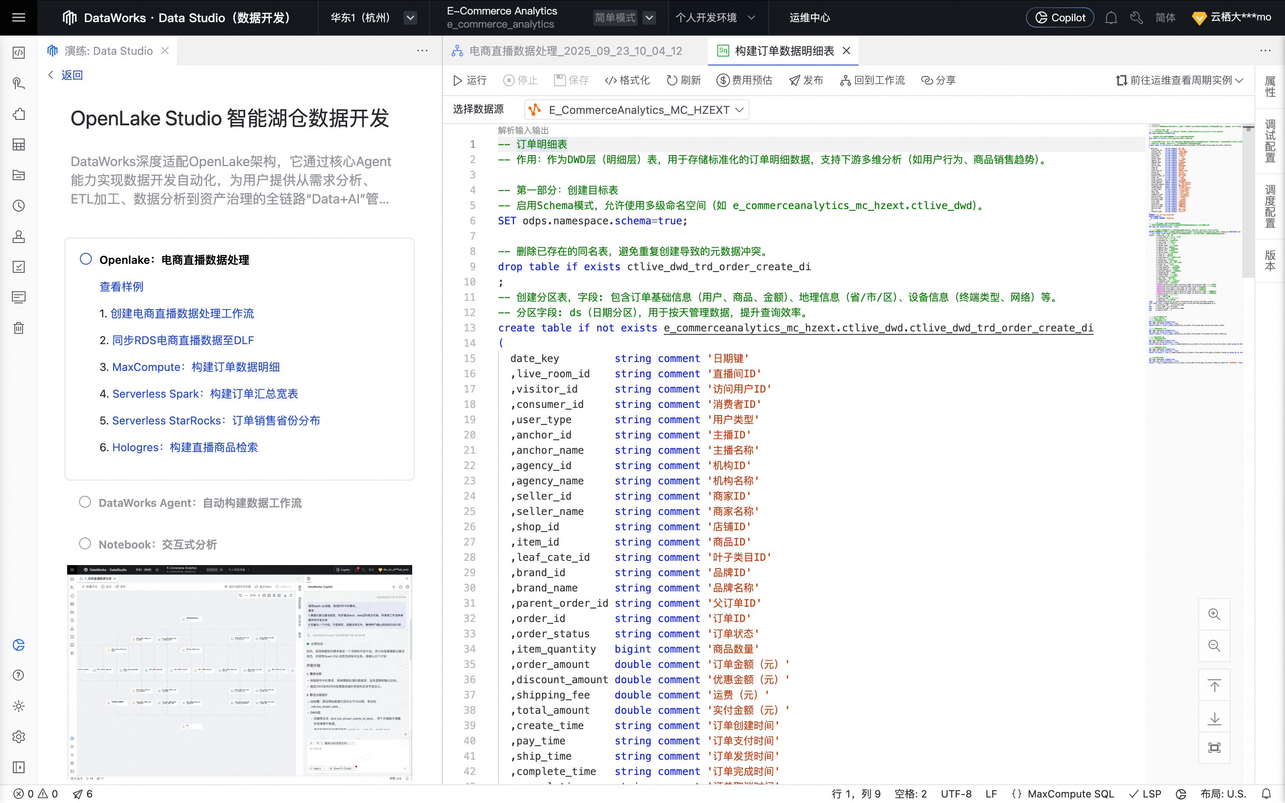Viewport: 1285px width, 803px height.
Task: Click the Copilot button
Action: [x=1060, y=17]
